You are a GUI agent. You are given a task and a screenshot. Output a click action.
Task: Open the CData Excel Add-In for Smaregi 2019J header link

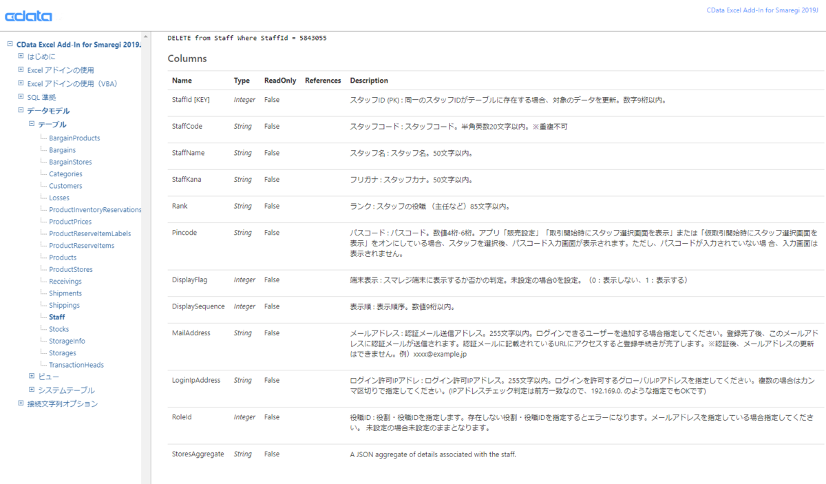tap(763, 10)
